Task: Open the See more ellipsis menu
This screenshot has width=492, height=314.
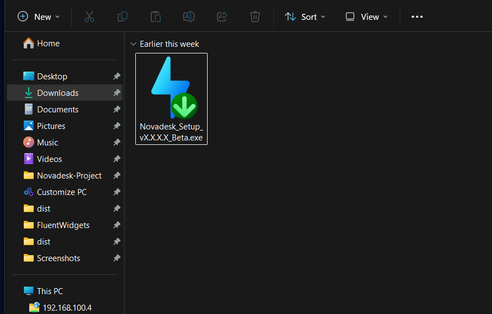Action: (x=417, y=17)
